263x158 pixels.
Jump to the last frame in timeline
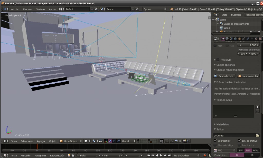click(170, 155)
